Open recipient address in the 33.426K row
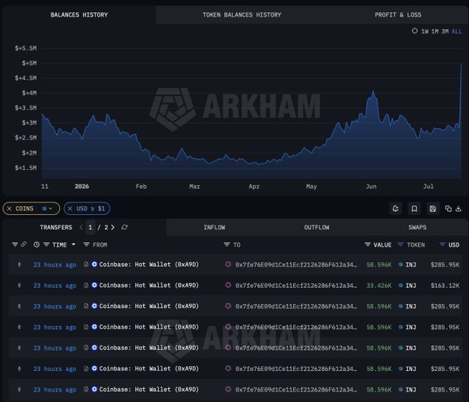 point(296,285)
